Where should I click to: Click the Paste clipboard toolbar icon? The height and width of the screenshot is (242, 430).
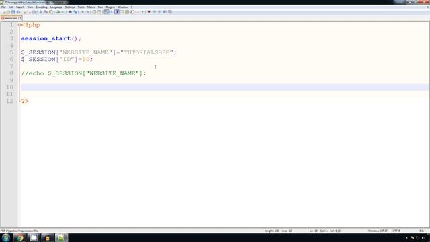[51, 12]
